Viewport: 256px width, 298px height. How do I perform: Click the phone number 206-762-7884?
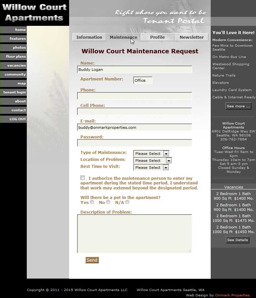(x=234, y=139)
